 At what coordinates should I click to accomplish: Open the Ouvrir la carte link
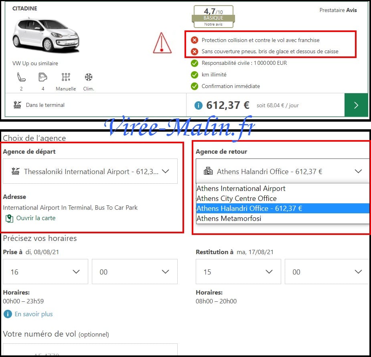36,218
